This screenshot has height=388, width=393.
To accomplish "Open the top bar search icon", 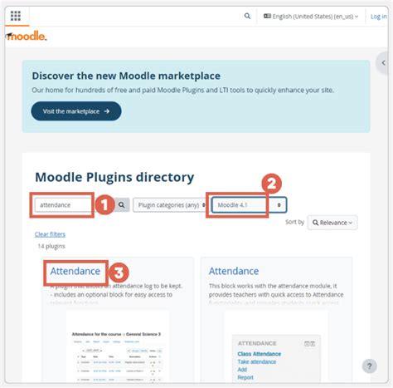I will (x=247, y=16).
